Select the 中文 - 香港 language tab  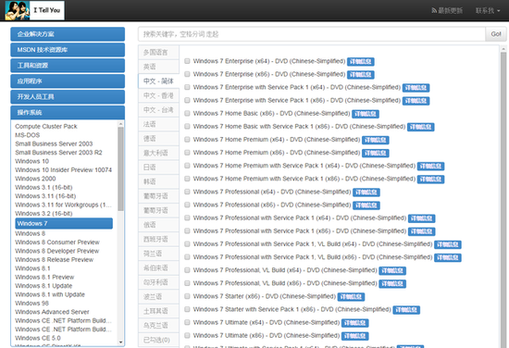coord(158,95)
